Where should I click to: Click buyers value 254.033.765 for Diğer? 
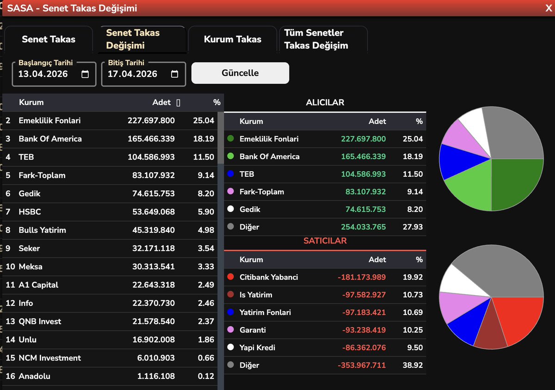click(x=363, y=227)
